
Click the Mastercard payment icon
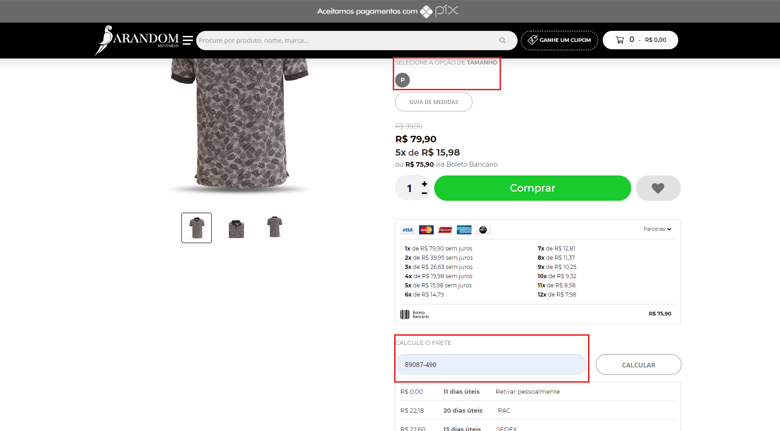click(x=426, y=230)
